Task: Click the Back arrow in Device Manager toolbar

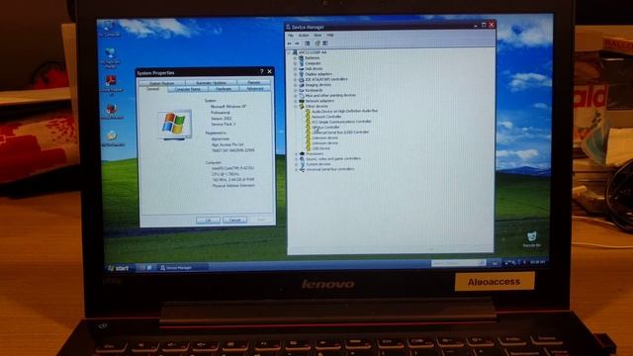Action: coord(290,44)
